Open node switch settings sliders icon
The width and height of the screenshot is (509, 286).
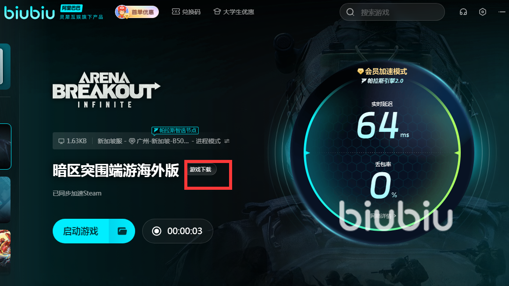(x=227, y=141)
